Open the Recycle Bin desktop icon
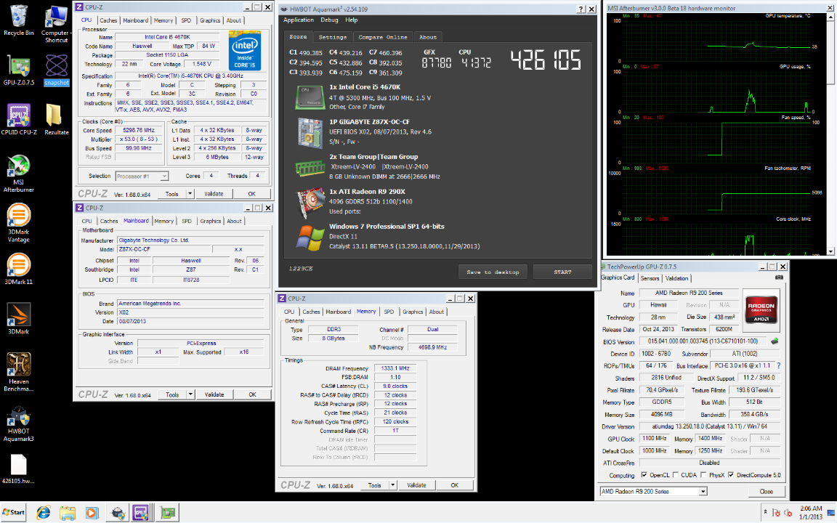The width and height of the screenshot is (837, 523). pyautogui.click(x=19, y=21)
